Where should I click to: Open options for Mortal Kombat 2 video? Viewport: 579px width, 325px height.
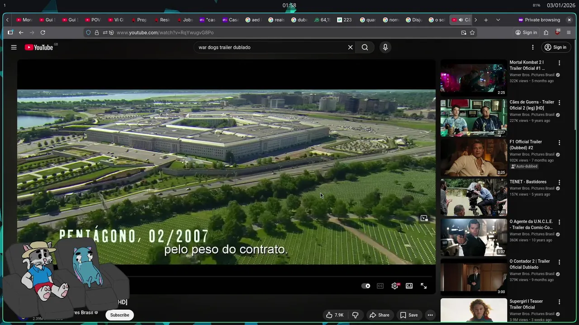(x=559, y=63)
